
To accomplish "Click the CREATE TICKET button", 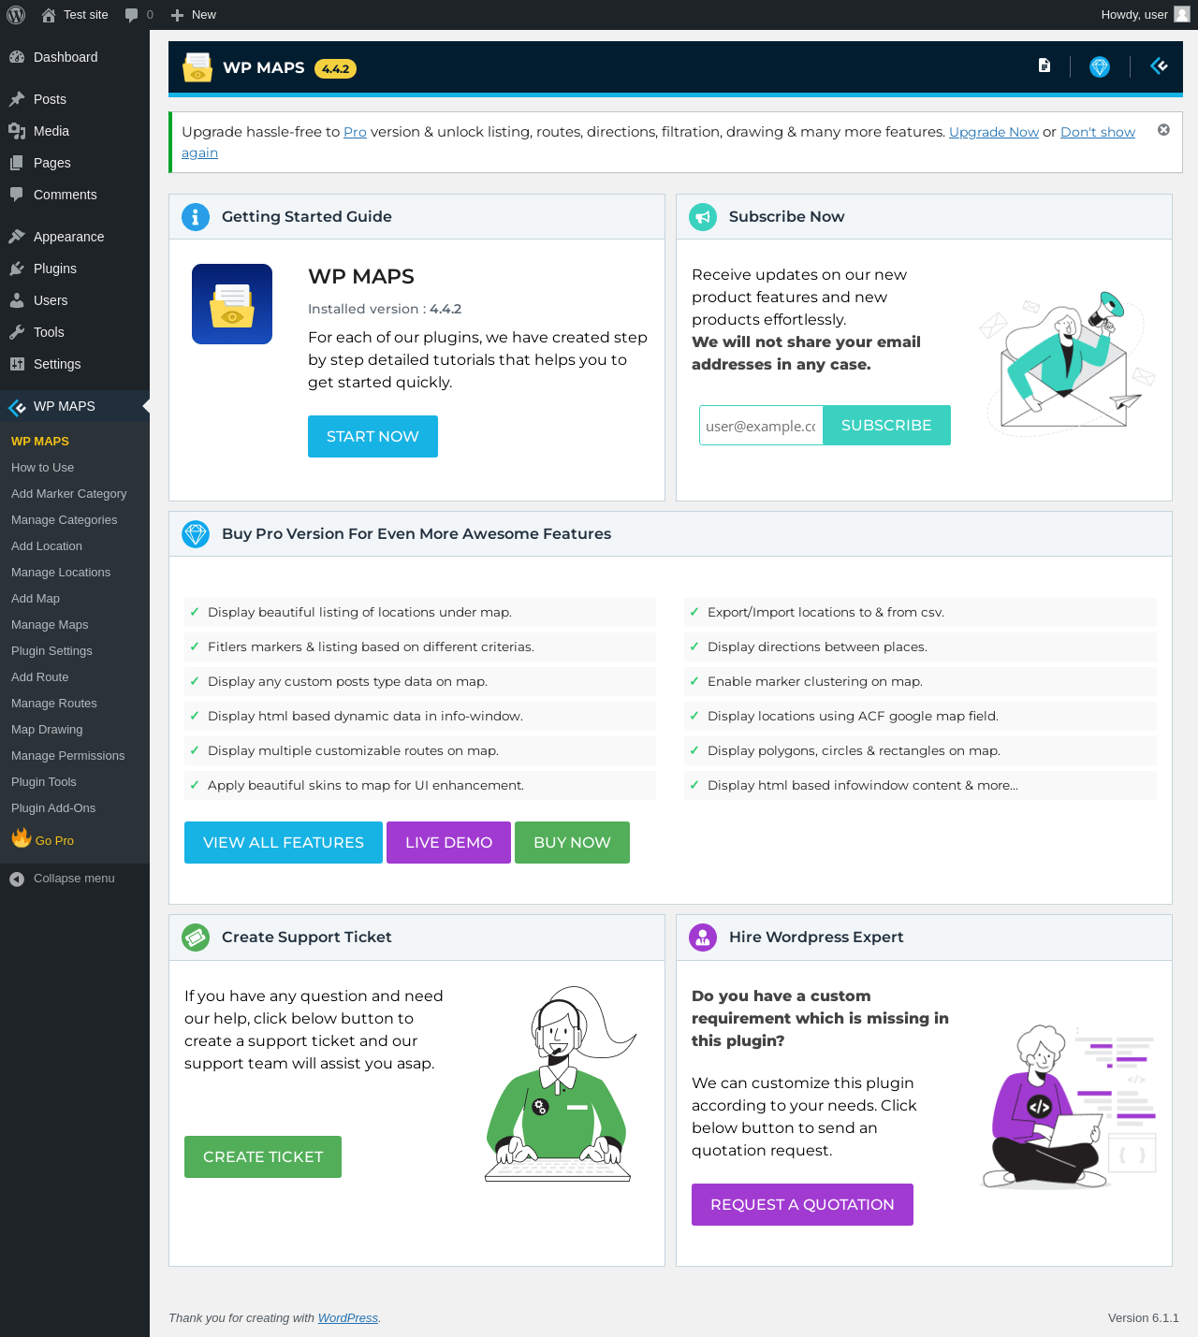I will 263,1157.
